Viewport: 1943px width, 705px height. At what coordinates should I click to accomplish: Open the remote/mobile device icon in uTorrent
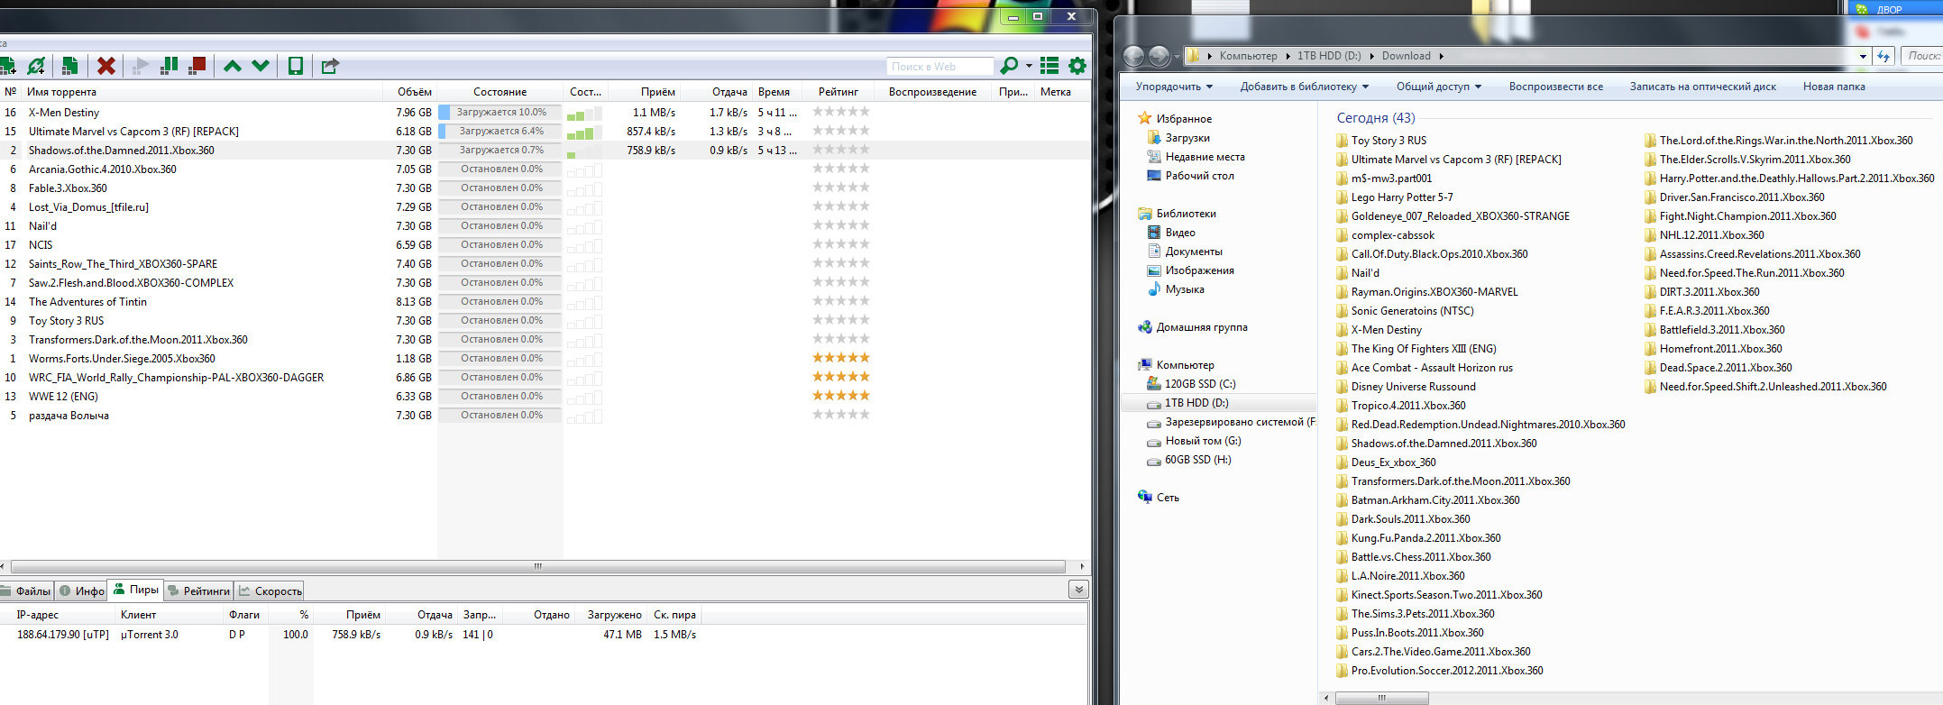pyautogui.click(x=295, y=66)
